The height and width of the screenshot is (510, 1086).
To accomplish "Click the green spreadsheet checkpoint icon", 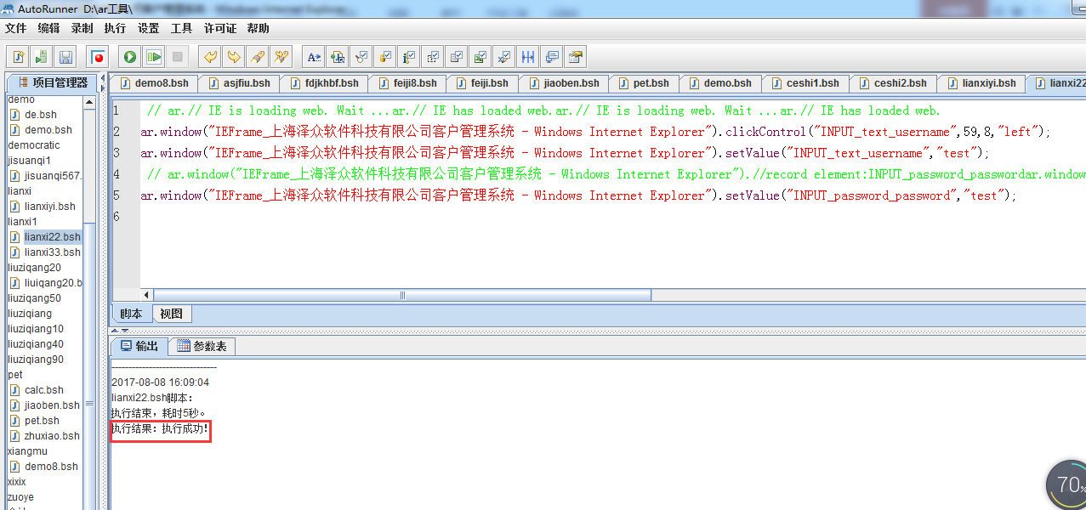I will [x=480, y=57].
